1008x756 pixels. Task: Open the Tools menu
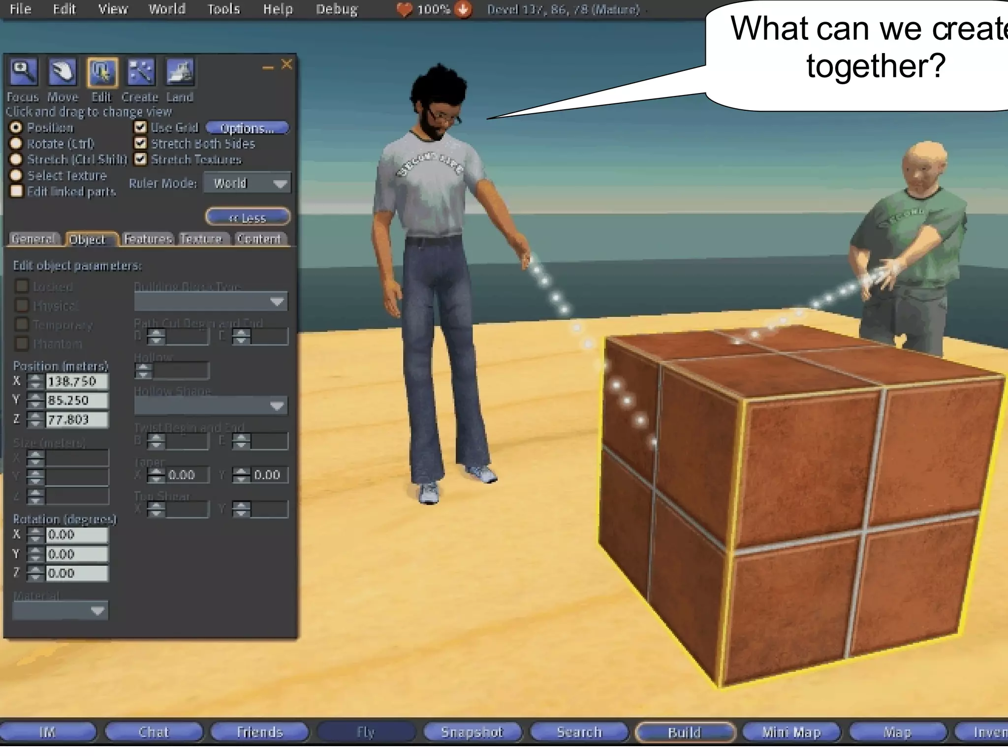click(x=223, y=9)
